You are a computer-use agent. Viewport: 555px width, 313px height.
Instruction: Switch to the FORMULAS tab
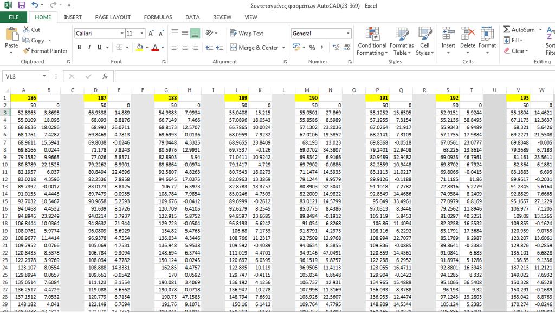click(x=158, y=17)
